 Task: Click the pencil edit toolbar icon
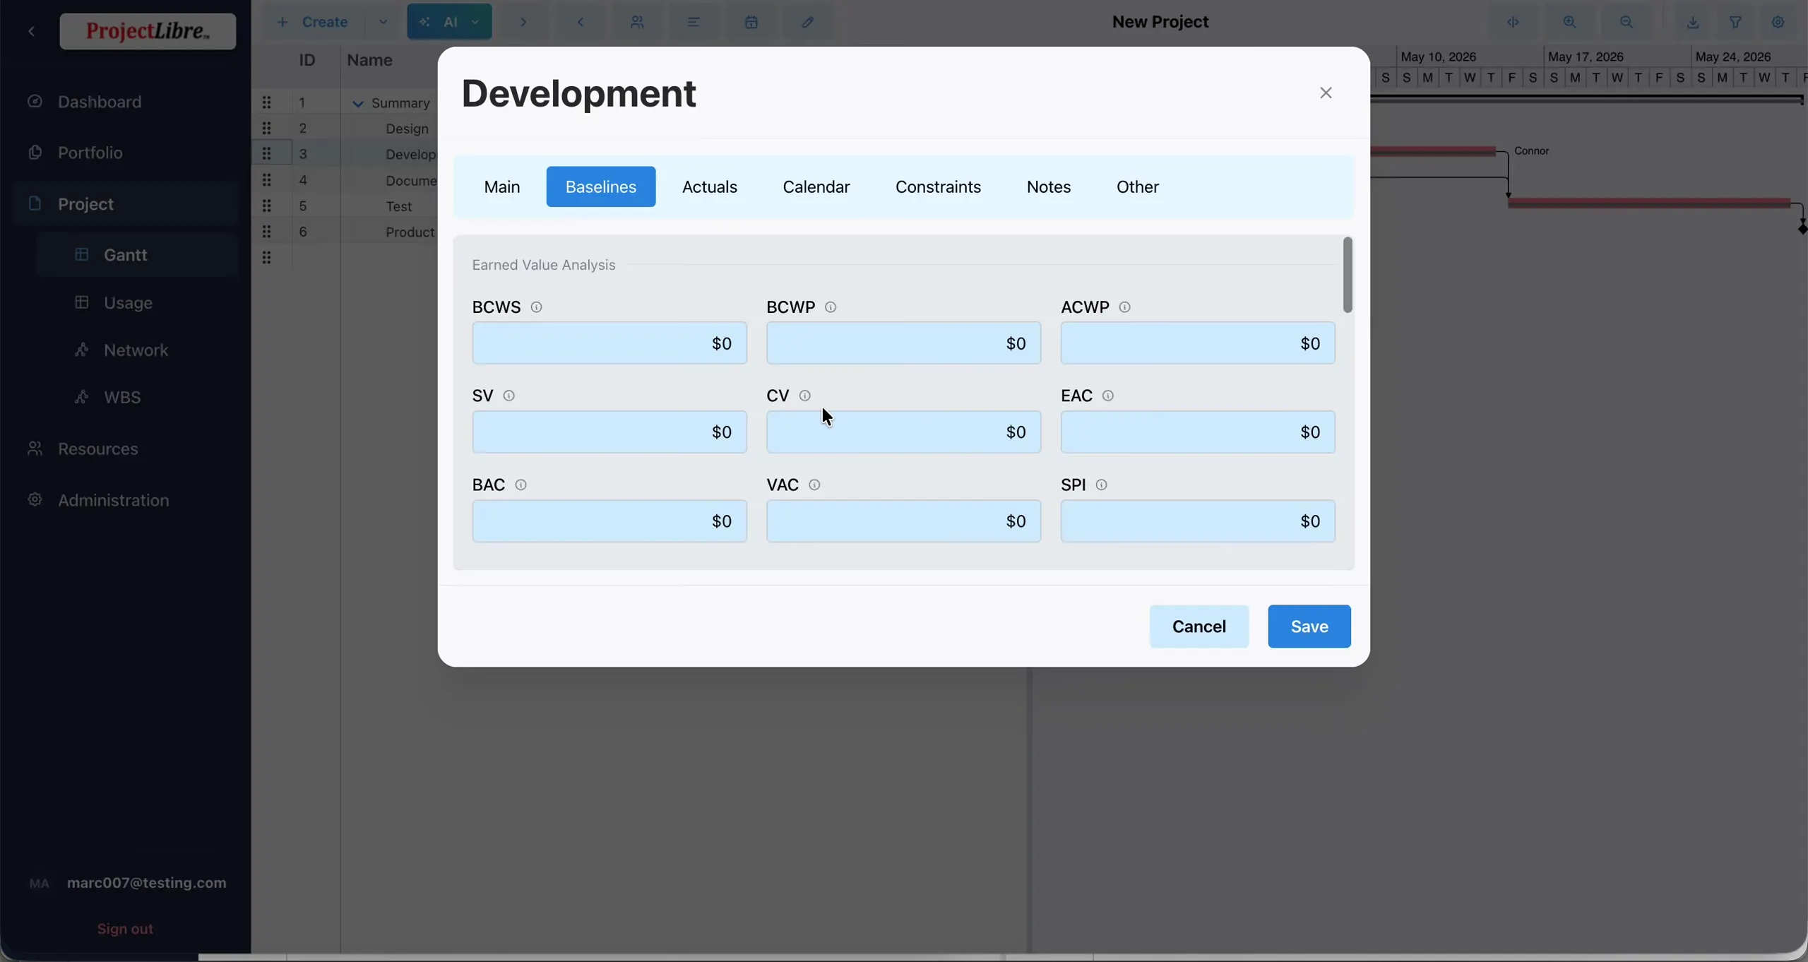pos(808,22)
